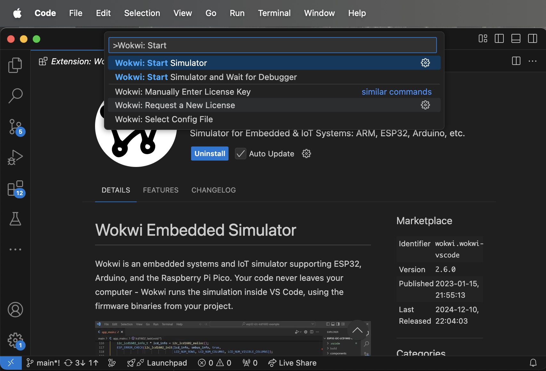Image resolution: width=546 pixels, height=371 pixels.
Task: Open forwarded ports indicator showing 0
Action: pyautogui.click(x=250, y=363)
